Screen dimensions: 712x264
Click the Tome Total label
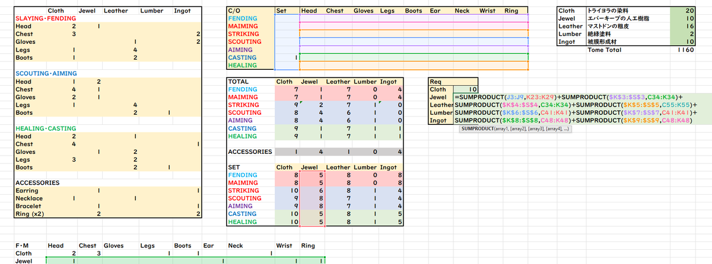[x=604, y=50]
